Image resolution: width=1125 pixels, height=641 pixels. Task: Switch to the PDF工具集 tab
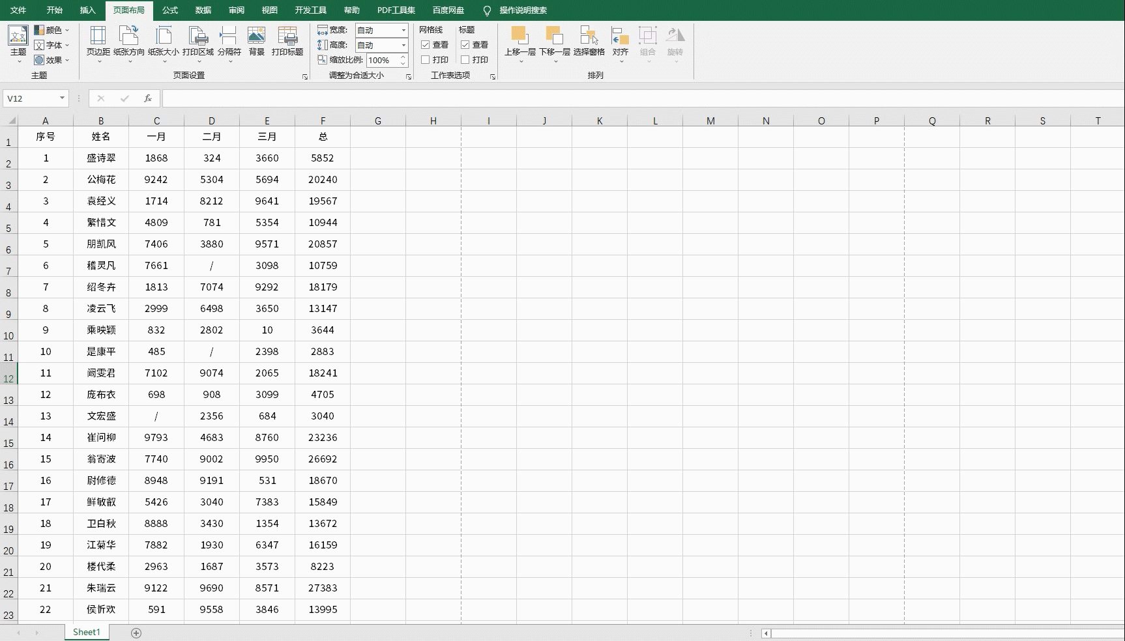click(396, 10)
